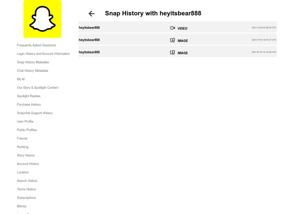Click the 13:10:26 UTC timestamp
The height and width of the screenshot is (214, 286).
(x=264, y=52)
